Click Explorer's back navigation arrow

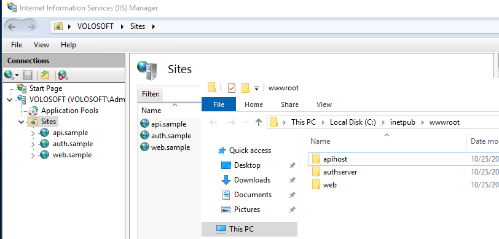[x=213, y=122]
